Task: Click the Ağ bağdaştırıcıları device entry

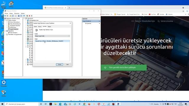Action: click(x=34, y=20)
